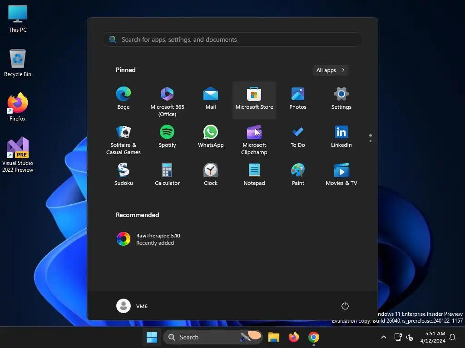
Task: Show all apps list
Action: (x=331, y=70)
